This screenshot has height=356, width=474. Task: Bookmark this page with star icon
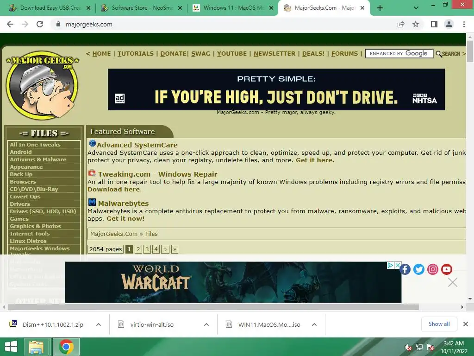416,24
